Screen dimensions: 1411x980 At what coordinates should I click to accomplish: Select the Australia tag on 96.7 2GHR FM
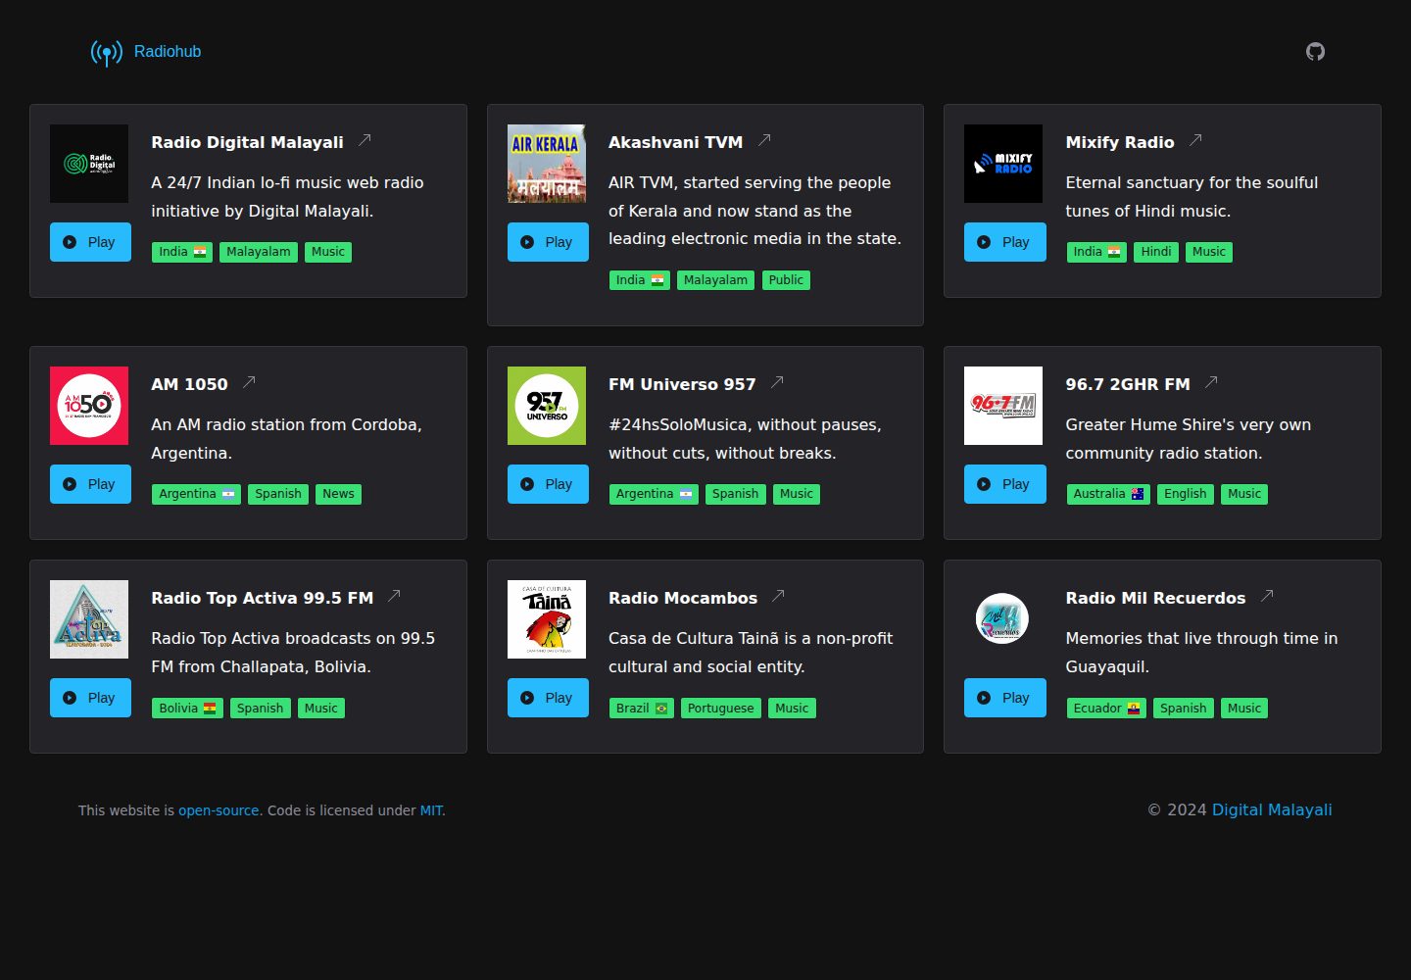point(1108,494)
